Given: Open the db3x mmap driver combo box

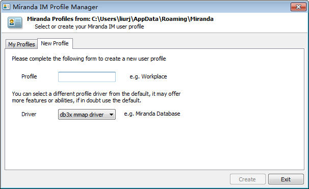Looking at the screenshot, I should tap(87, 115).
